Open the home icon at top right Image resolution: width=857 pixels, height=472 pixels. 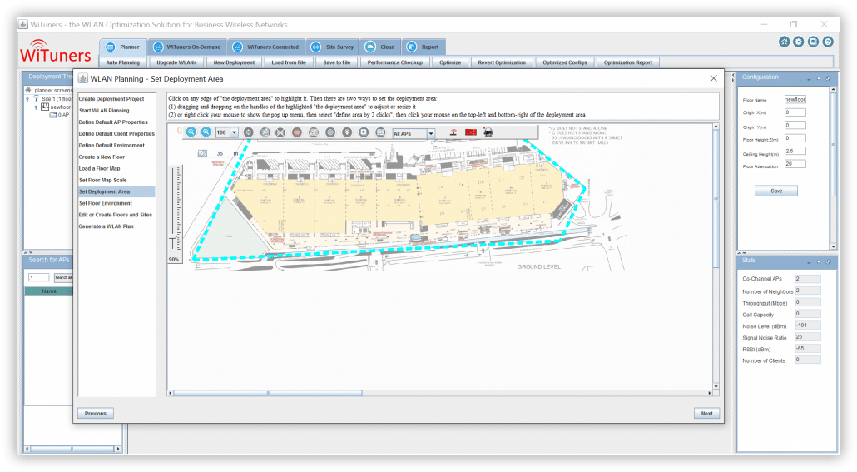(x=784, y=42)
